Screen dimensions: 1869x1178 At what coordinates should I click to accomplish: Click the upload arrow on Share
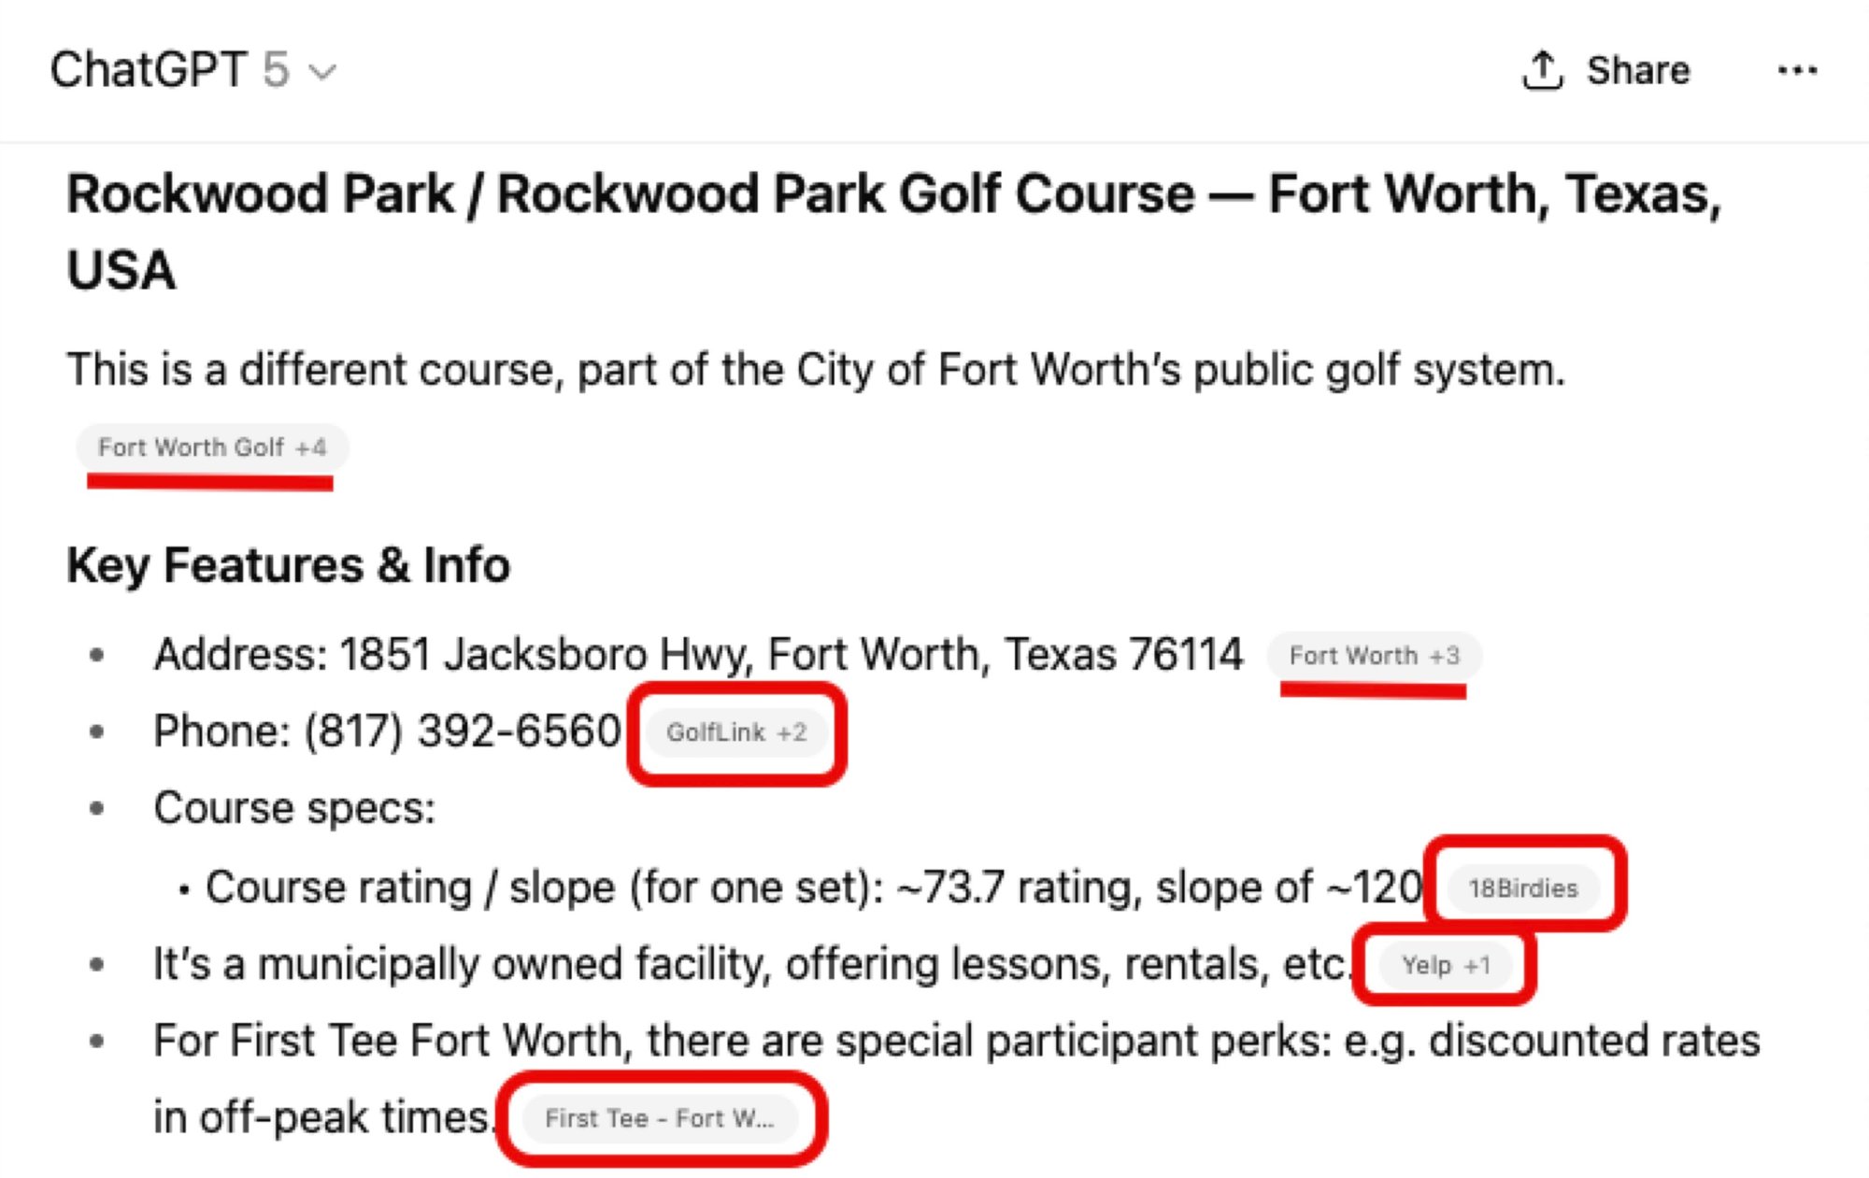[1542, 70]
